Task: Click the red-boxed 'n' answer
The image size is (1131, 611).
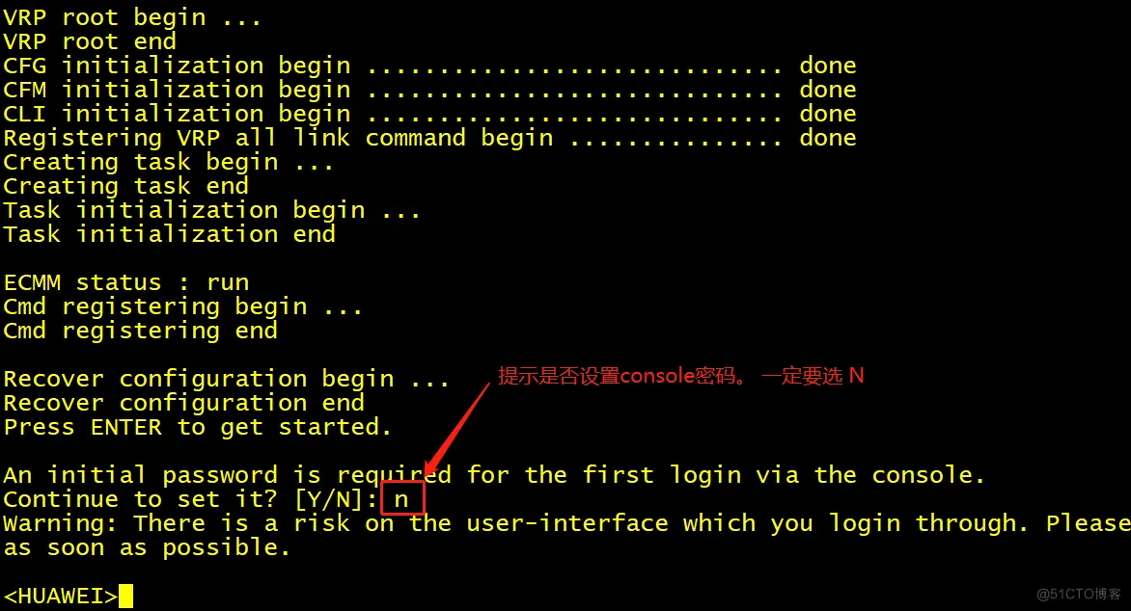Action: coord(402,498)
